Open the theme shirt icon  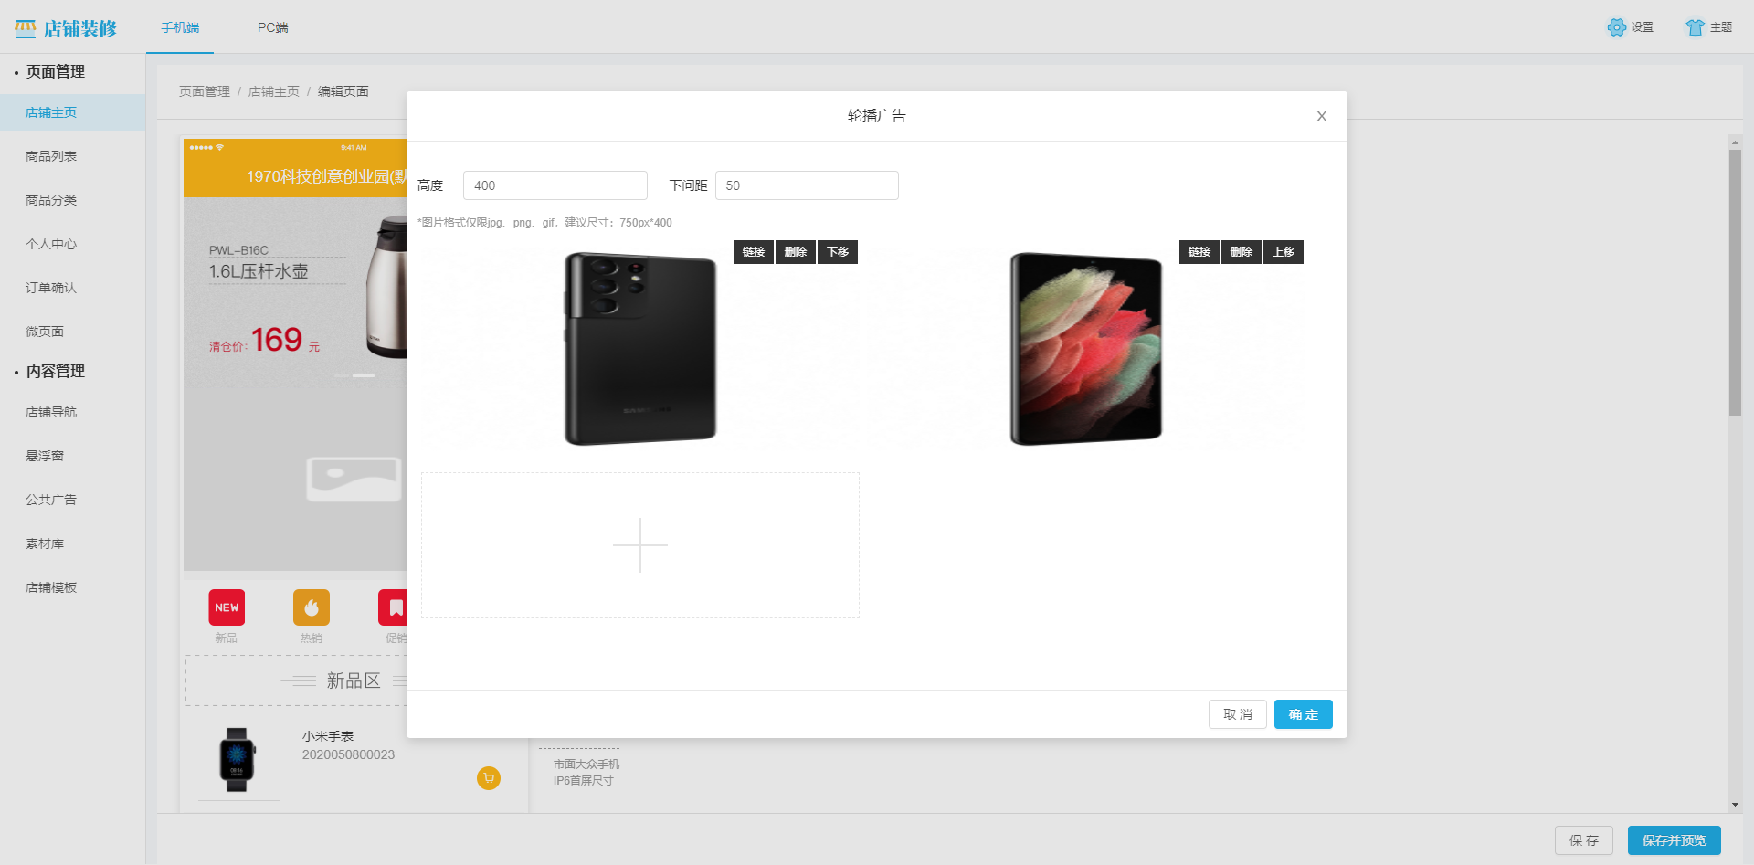(x=1695, y=27)
